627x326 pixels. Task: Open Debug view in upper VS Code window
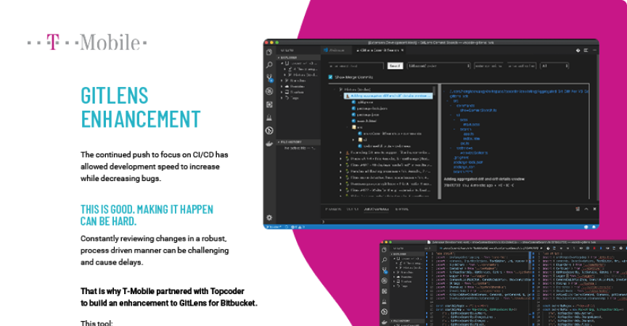269,91
